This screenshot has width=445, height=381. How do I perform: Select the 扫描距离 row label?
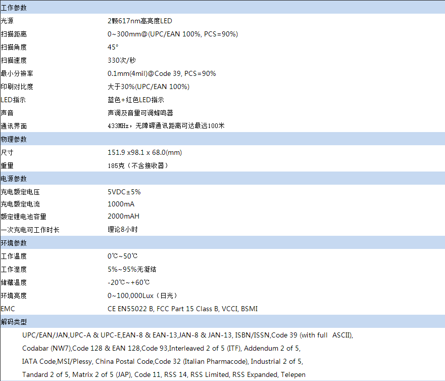(x=14, y=33)
